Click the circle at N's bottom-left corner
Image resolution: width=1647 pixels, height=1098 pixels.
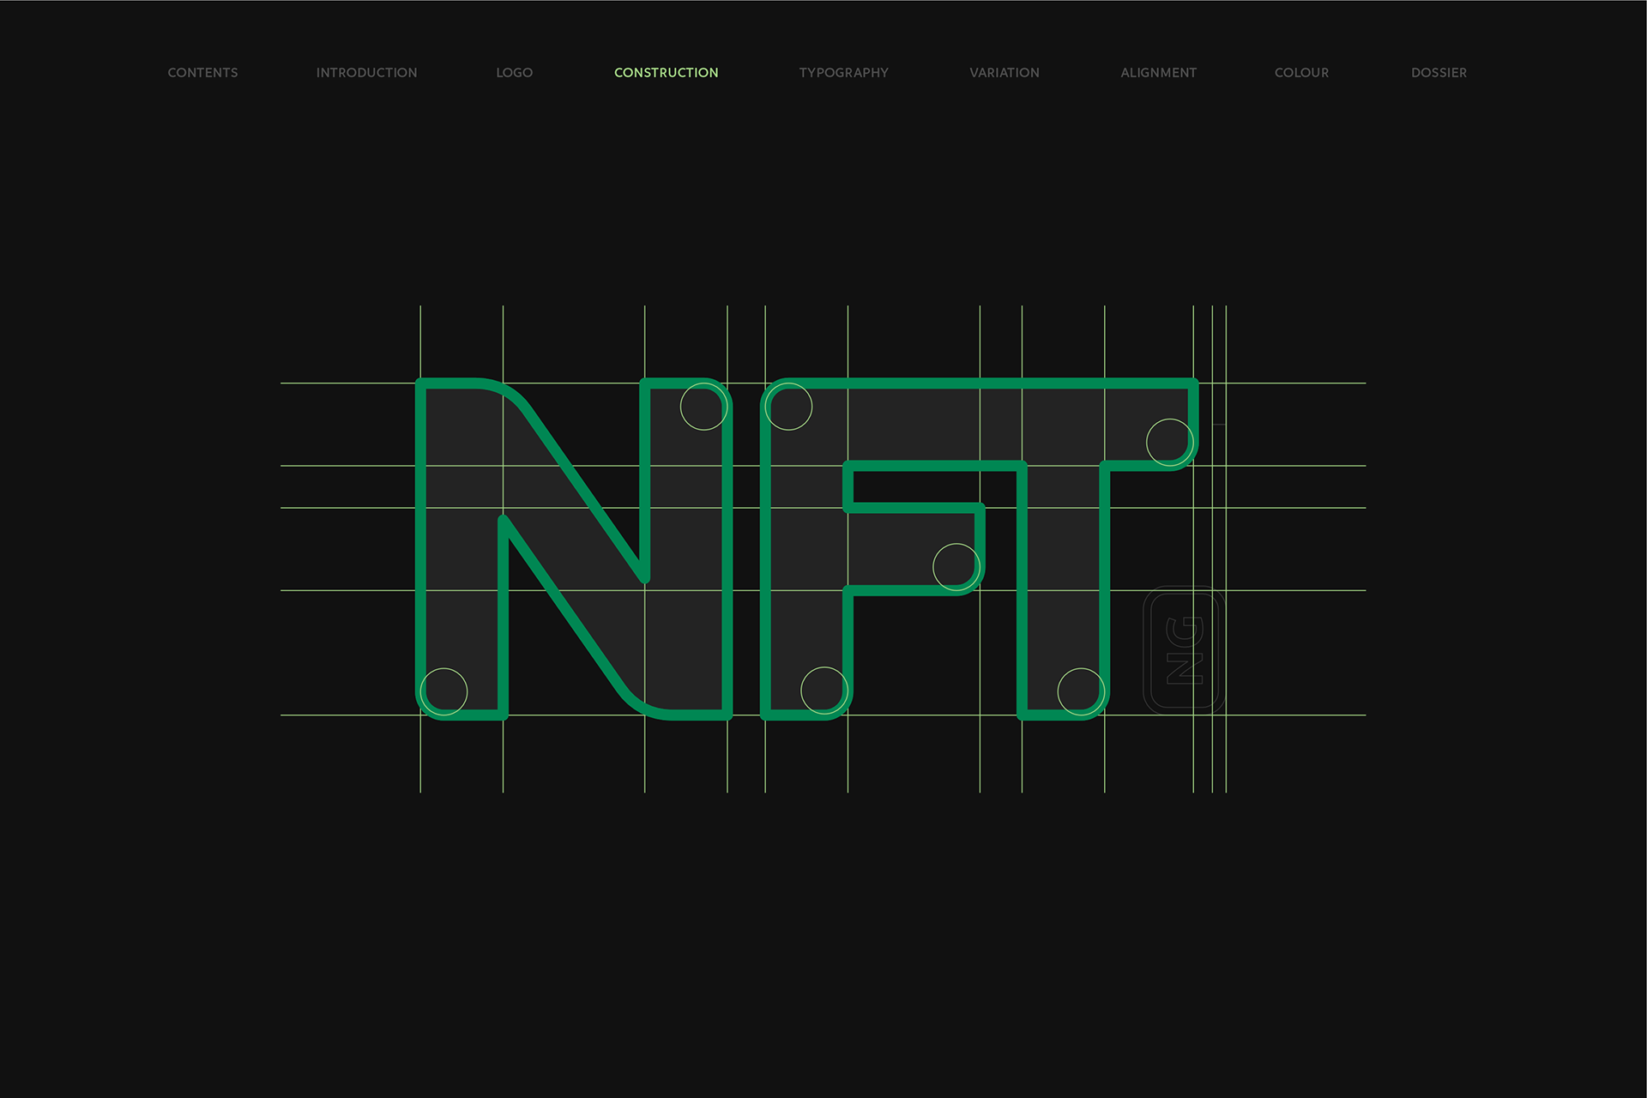(x=444, y=691)
